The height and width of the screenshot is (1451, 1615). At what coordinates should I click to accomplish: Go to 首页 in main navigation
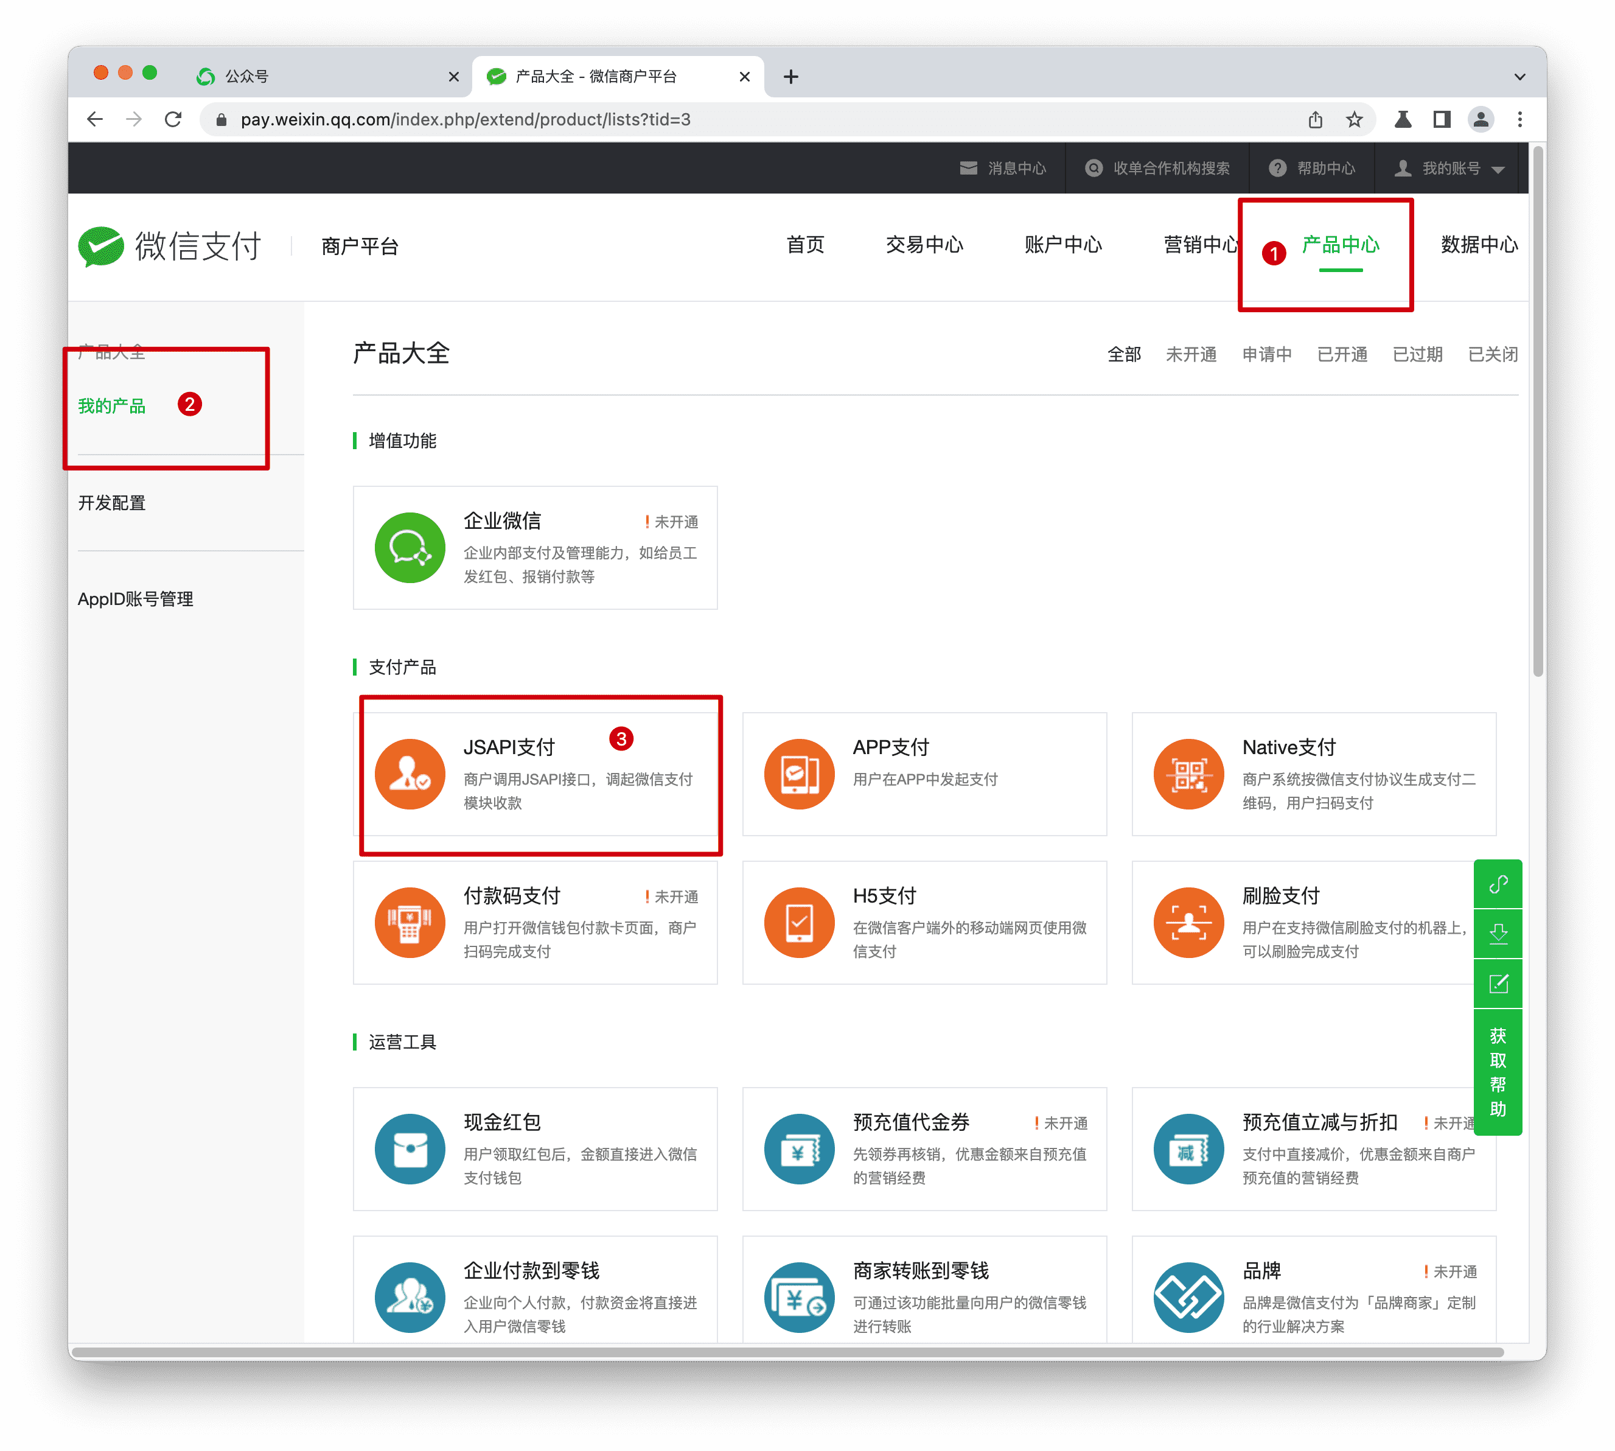click(x=805, y=245)
